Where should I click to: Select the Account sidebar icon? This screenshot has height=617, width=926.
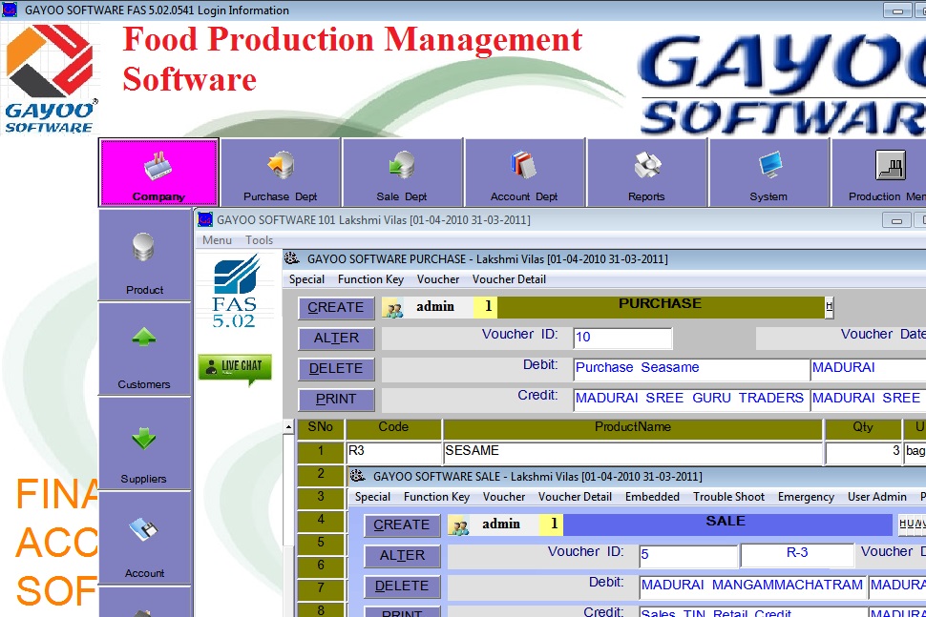(144, 538)
